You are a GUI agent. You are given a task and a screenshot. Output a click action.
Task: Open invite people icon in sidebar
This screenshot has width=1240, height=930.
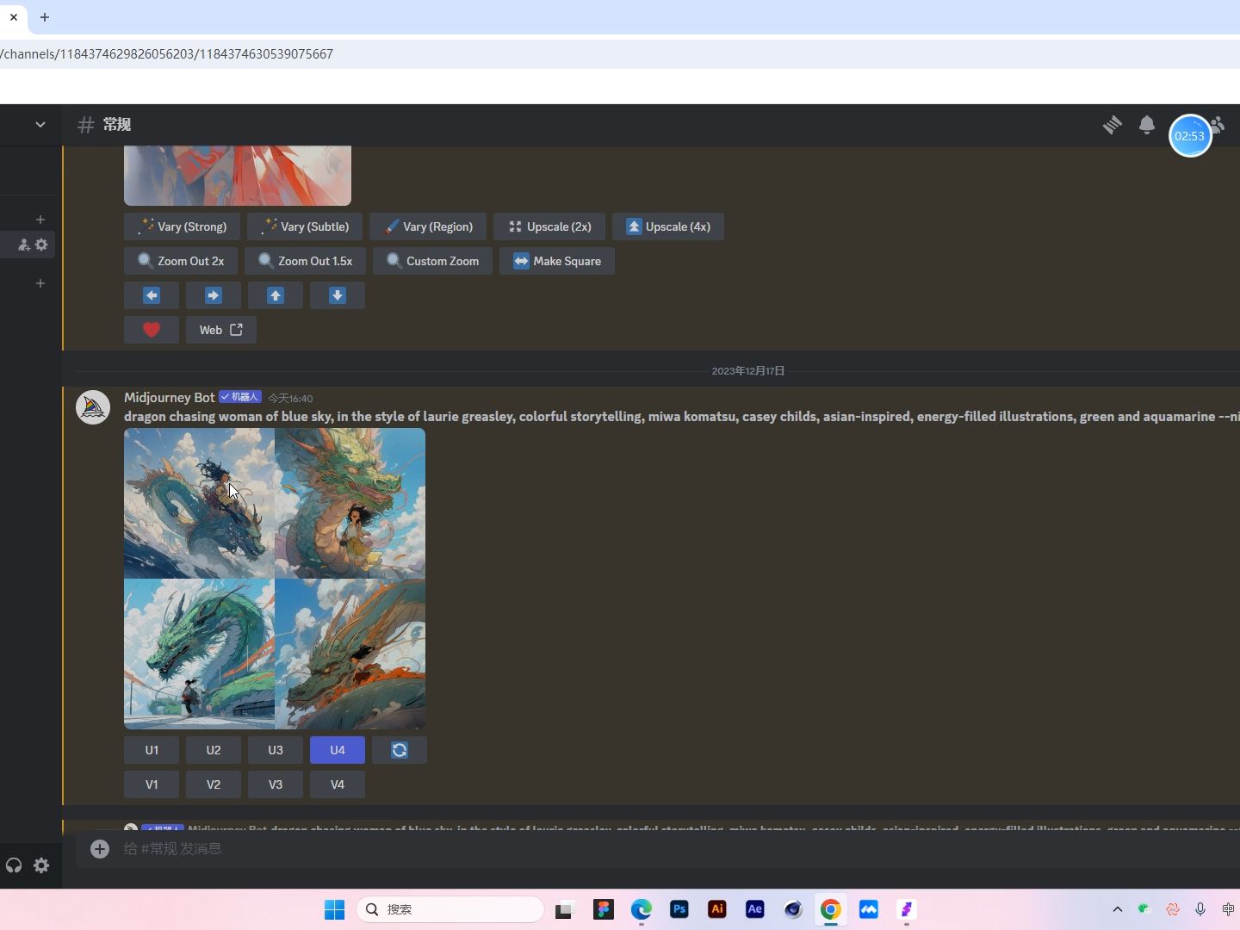[x=24, y=245]
